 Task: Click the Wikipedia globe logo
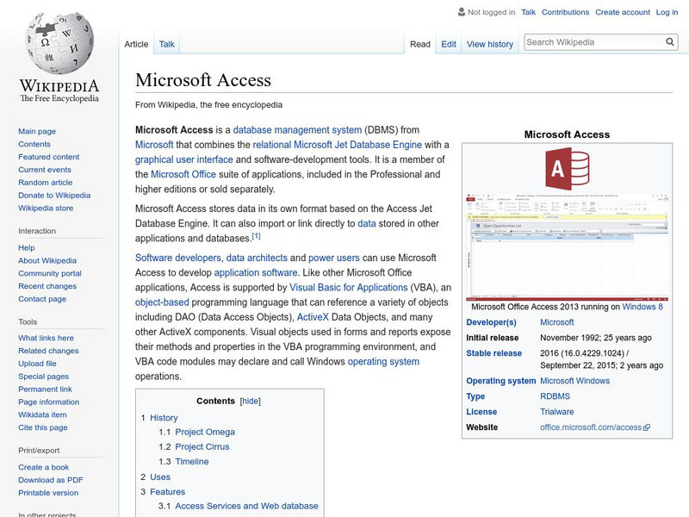coord(59,42)
